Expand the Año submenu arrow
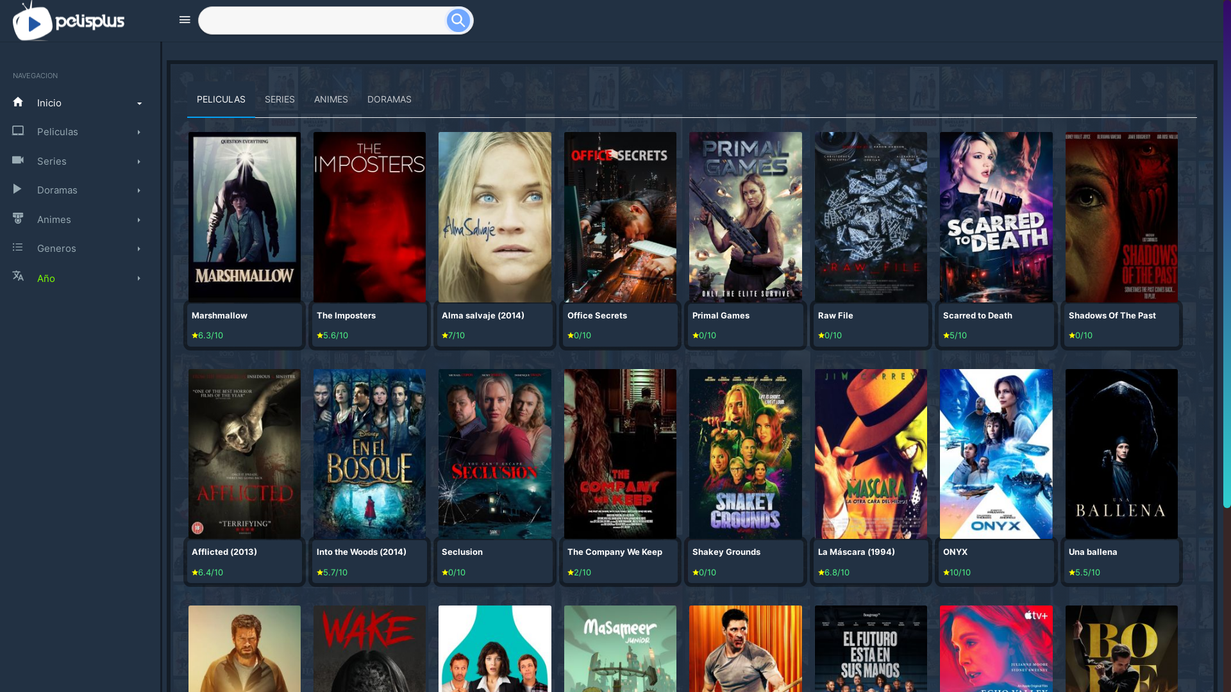Viewport: 1231px width, 692px height. click(x=139, y=279)
